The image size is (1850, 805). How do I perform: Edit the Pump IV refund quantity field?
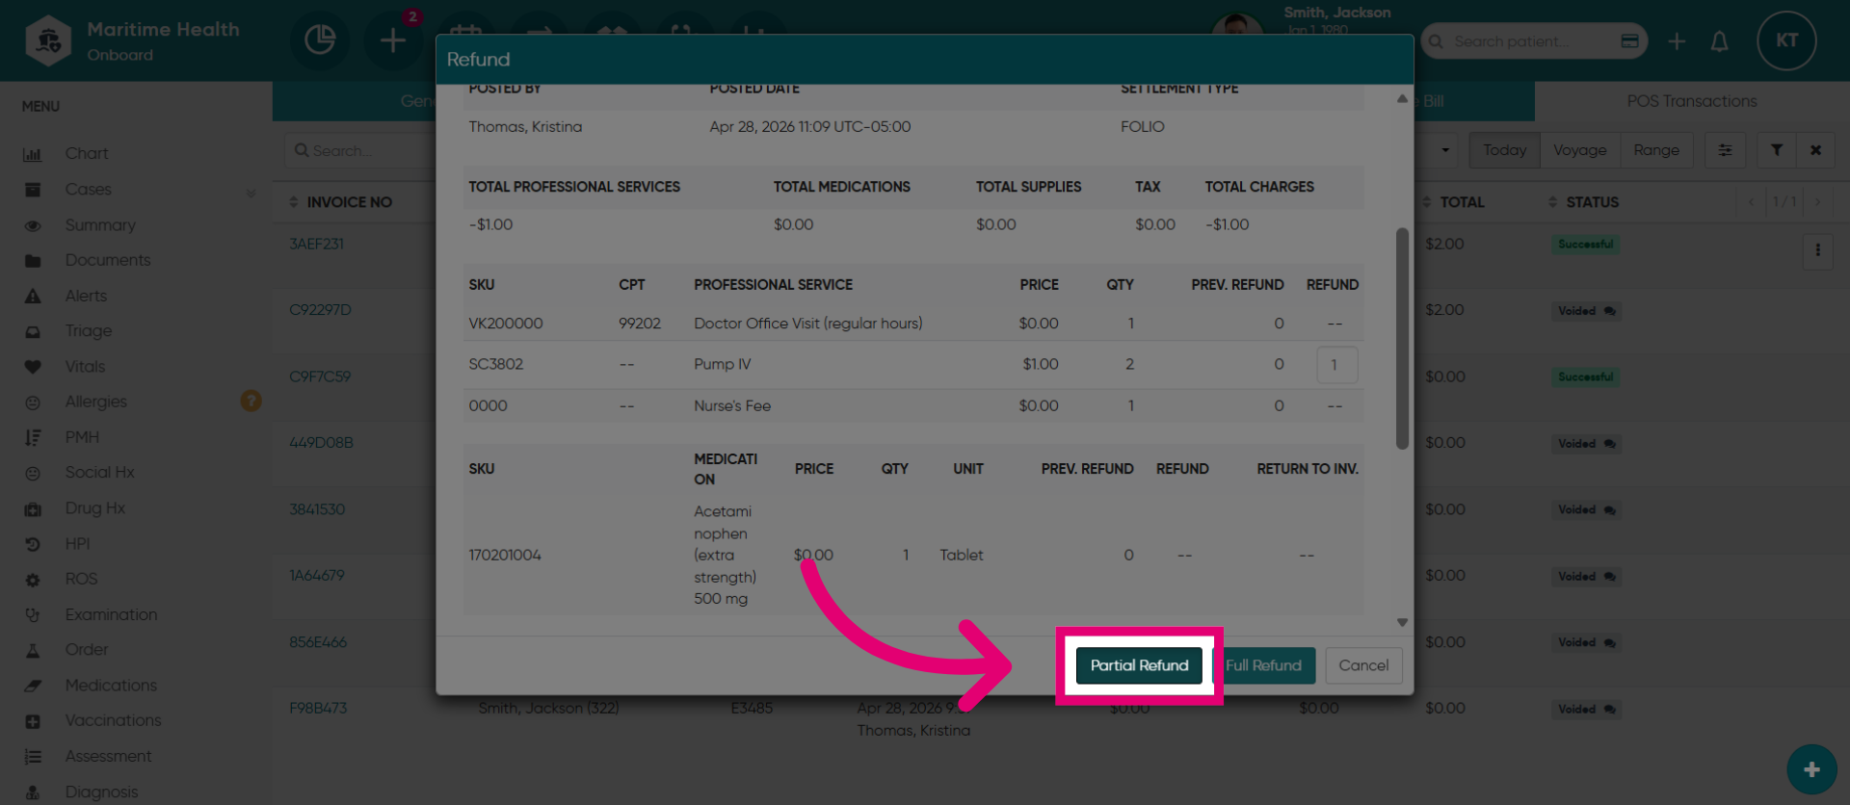click(1336, 365)
